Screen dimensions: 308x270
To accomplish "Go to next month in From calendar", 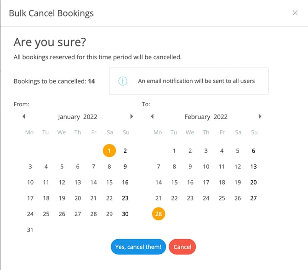I will [132, 117].
